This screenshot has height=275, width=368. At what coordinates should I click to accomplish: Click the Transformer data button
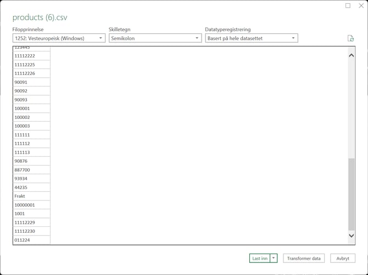[x=304, y=258]
